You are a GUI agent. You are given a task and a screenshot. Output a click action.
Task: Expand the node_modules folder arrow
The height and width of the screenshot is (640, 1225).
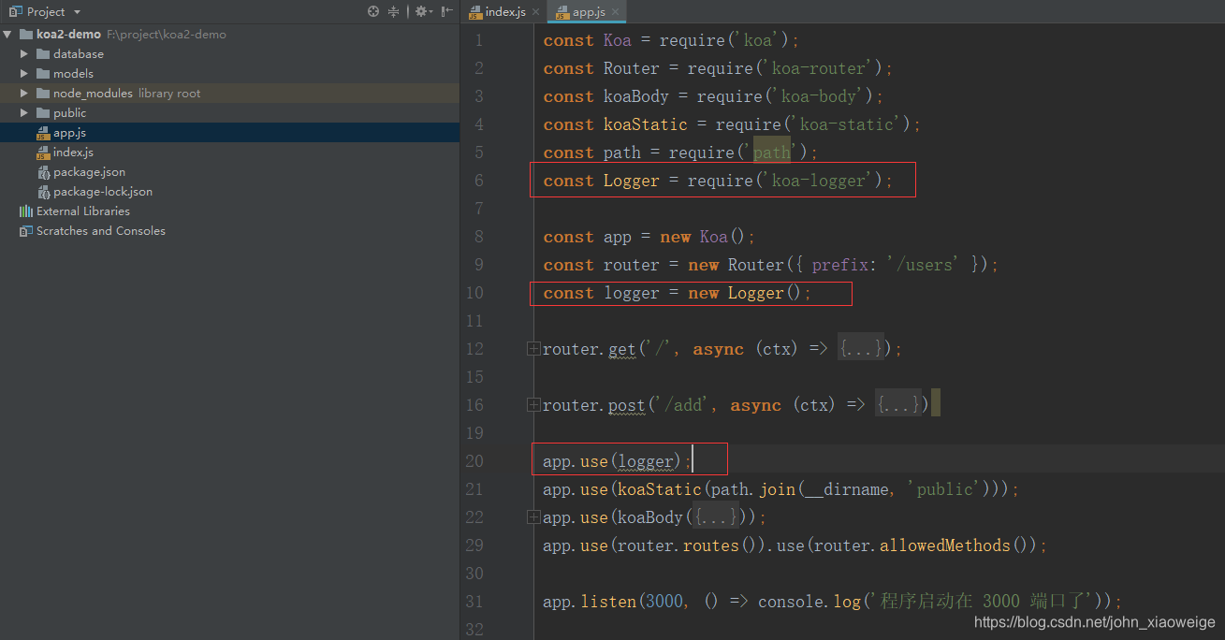coord(25,94)
